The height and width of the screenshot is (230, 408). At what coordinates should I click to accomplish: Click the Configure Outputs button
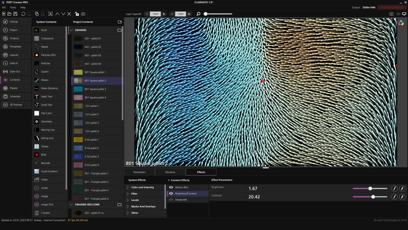pos(392,7)
